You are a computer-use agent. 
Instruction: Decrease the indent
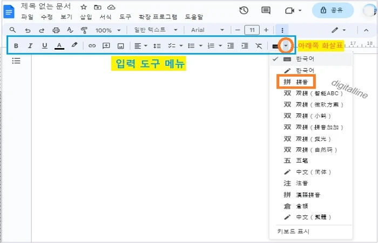tap(231, 45)
